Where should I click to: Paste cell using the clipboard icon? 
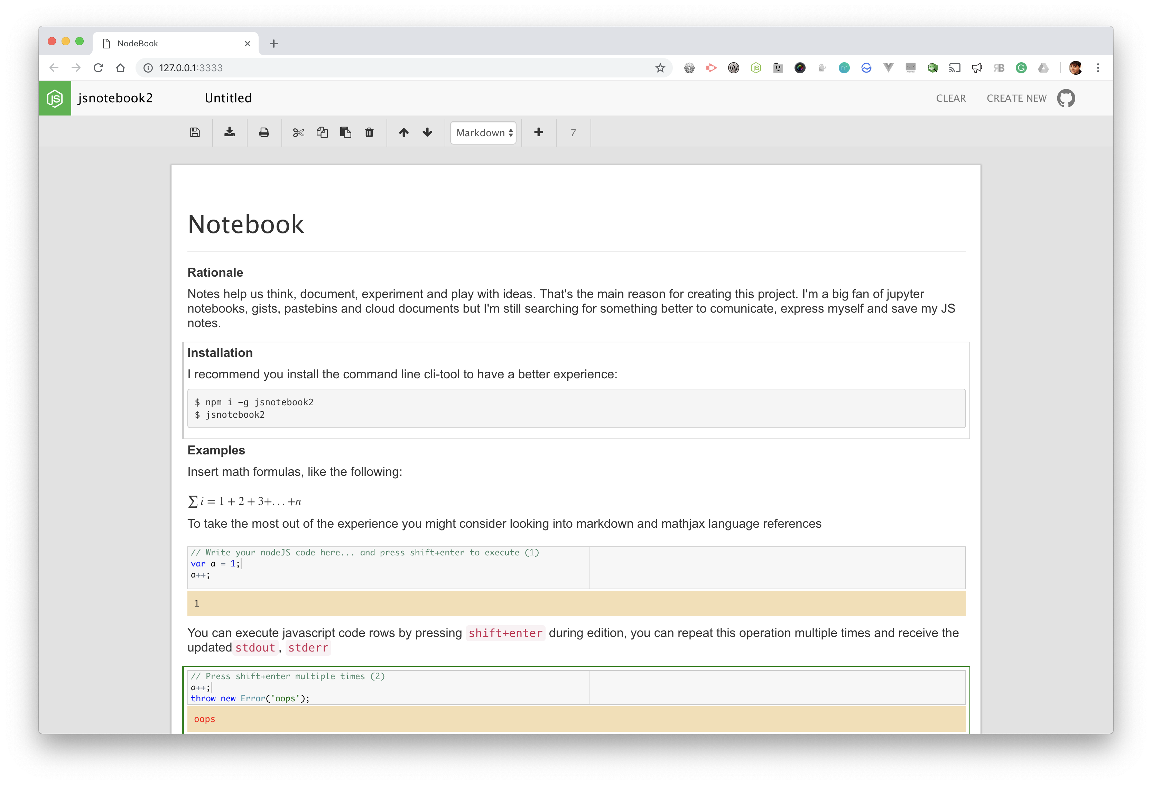point(345,132)
